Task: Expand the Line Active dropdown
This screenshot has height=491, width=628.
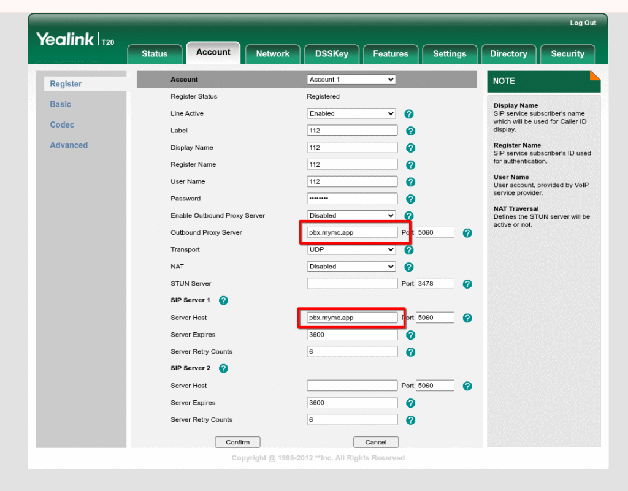Action: click(351, 113)
